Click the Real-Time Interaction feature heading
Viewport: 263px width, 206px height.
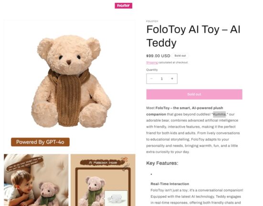pyautogui.click(x=170, y=184)
